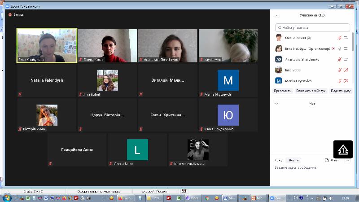The width and height of the screenshot is (359, 202).
Task: Click muted microphone icon for Олена Кохан row
Action: coord(339,38)
